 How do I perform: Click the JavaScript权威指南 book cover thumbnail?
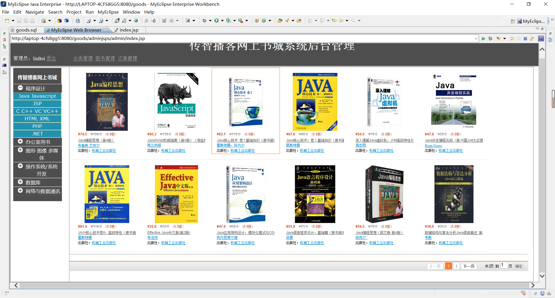(176, 102)
